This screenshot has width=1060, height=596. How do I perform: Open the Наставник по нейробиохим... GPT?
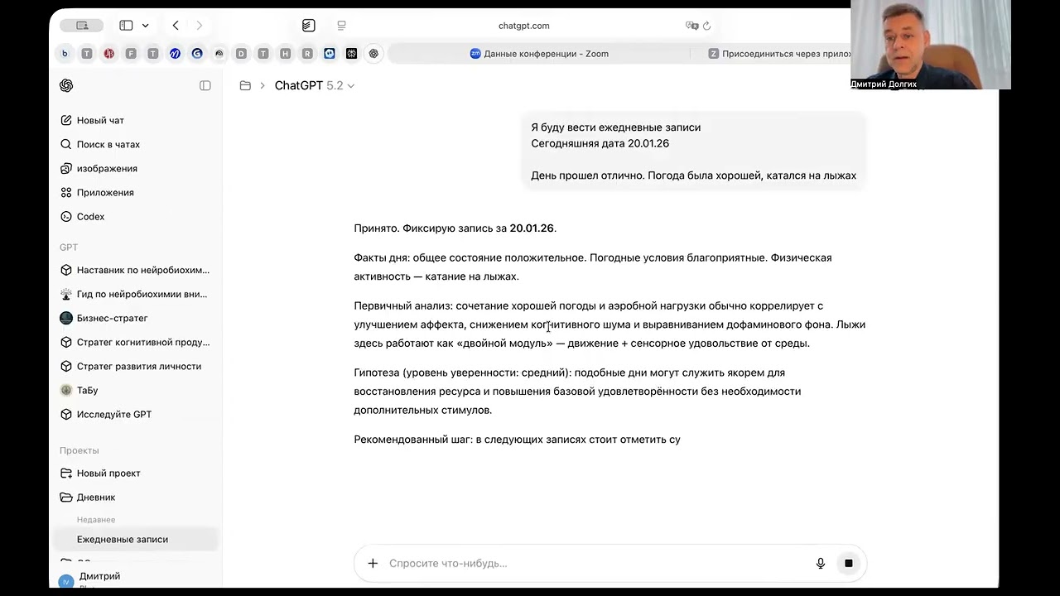[x=137, y=270]
